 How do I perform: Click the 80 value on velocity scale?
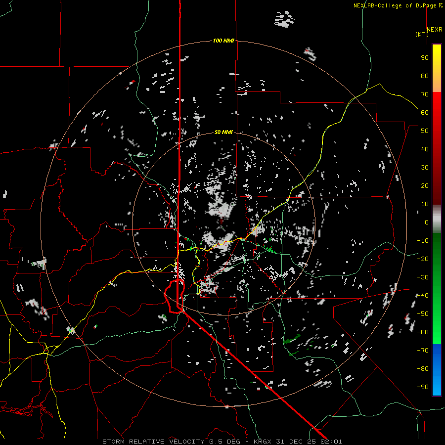pyautogui.click(x=425, y=76)
